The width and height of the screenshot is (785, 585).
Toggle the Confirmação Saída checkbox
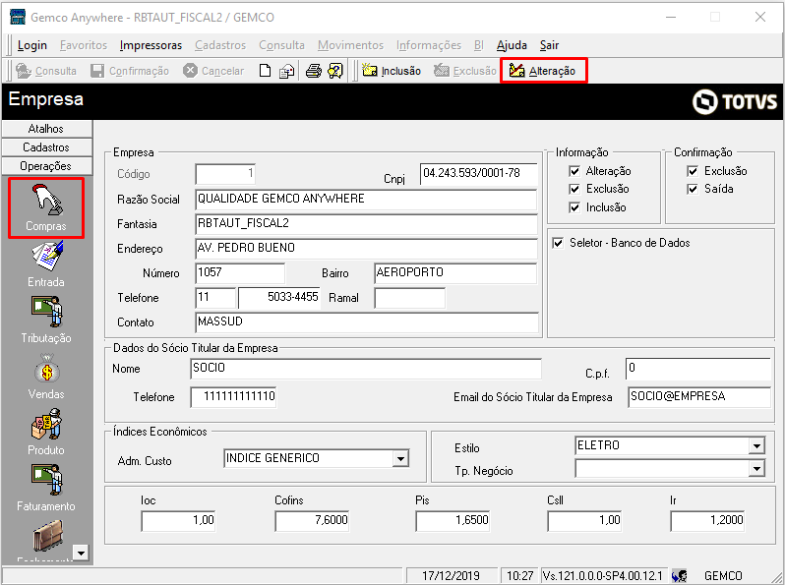pos(693,189)
